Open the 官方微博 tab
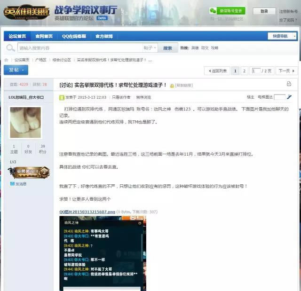Viewport: 301px width, 291px height. point(104,36)
